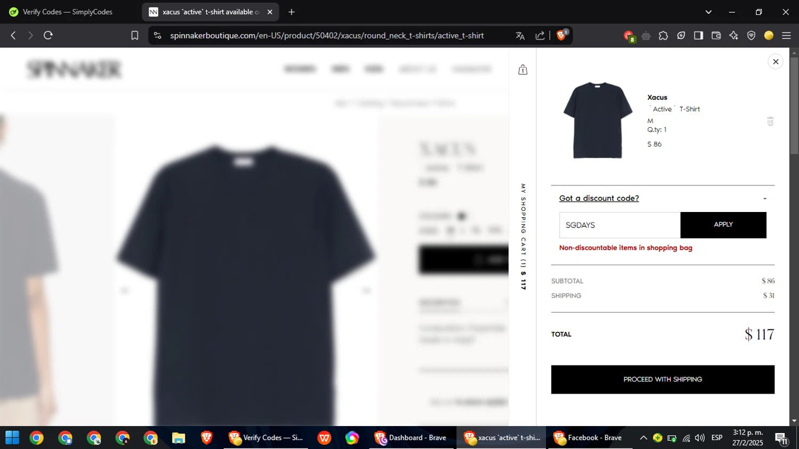Click the discount code input field
This screenshot has width=799, height=449.
(619, 225)
